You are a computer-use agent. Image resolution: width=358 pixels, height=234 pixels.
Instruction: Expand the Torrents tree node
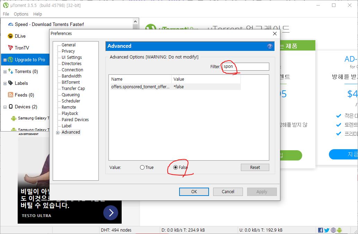coord(5,72)
